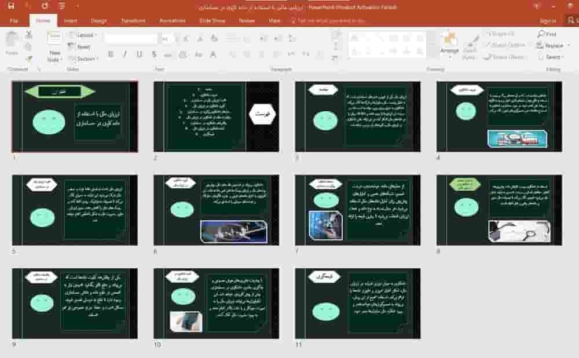Image resolution: width=579 pixels, height=358 pixels.
Task: Click the Shape Effects button
Action: (x=504, y=57)
